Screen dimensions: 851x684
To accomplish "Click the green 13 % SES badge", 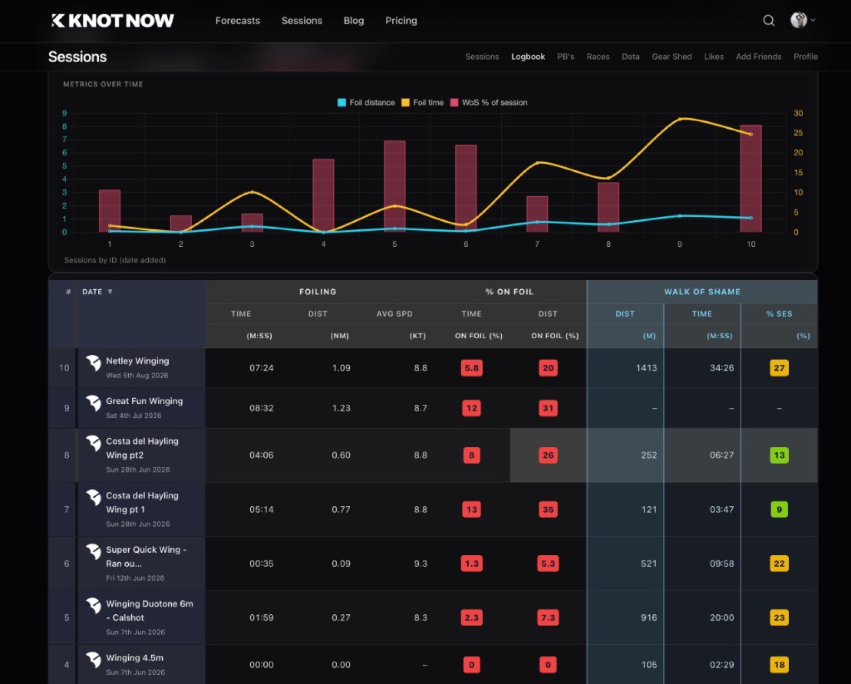I will pyautogui.click(x=779, y=455).
